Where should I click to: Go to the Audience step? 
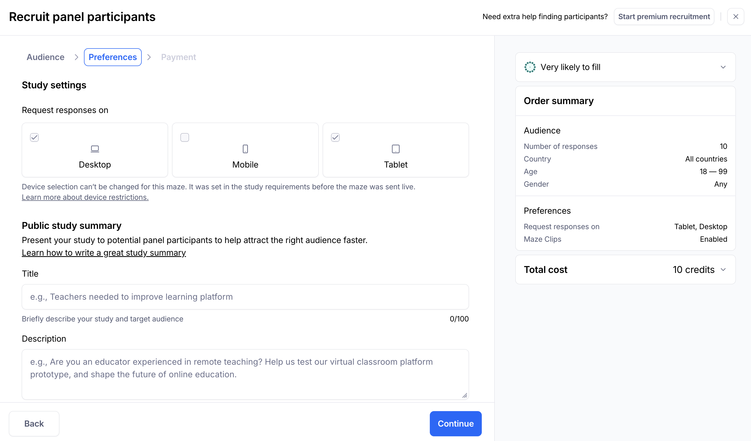coord(46,57)
